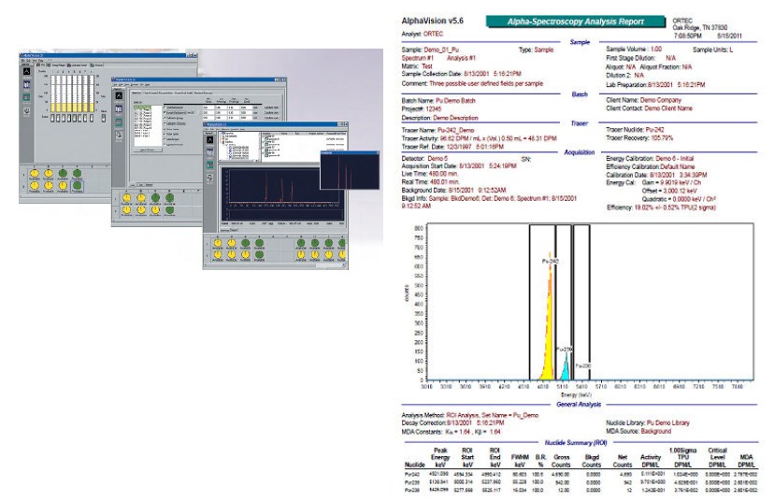Click the Pu-242 row in the nuclide summary table

580,474
